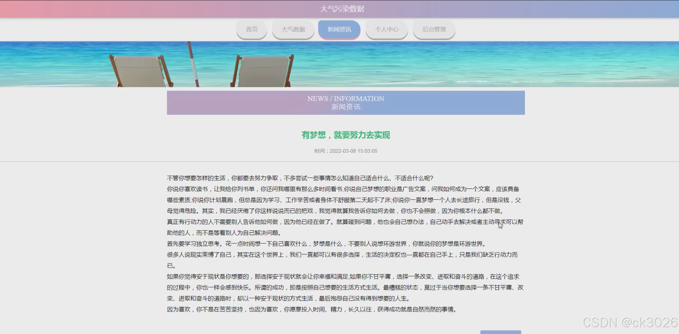679x334 pixels.
Task: Open the 首页 navigation tab
Action: (x=252, y=29)
